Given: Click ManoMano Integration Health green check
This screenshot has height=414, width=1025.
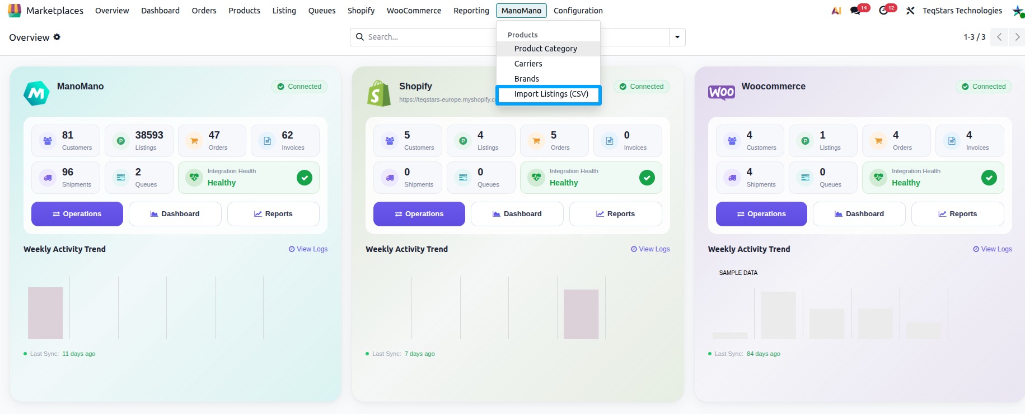Looking at the screenshot, I should 305,178.
